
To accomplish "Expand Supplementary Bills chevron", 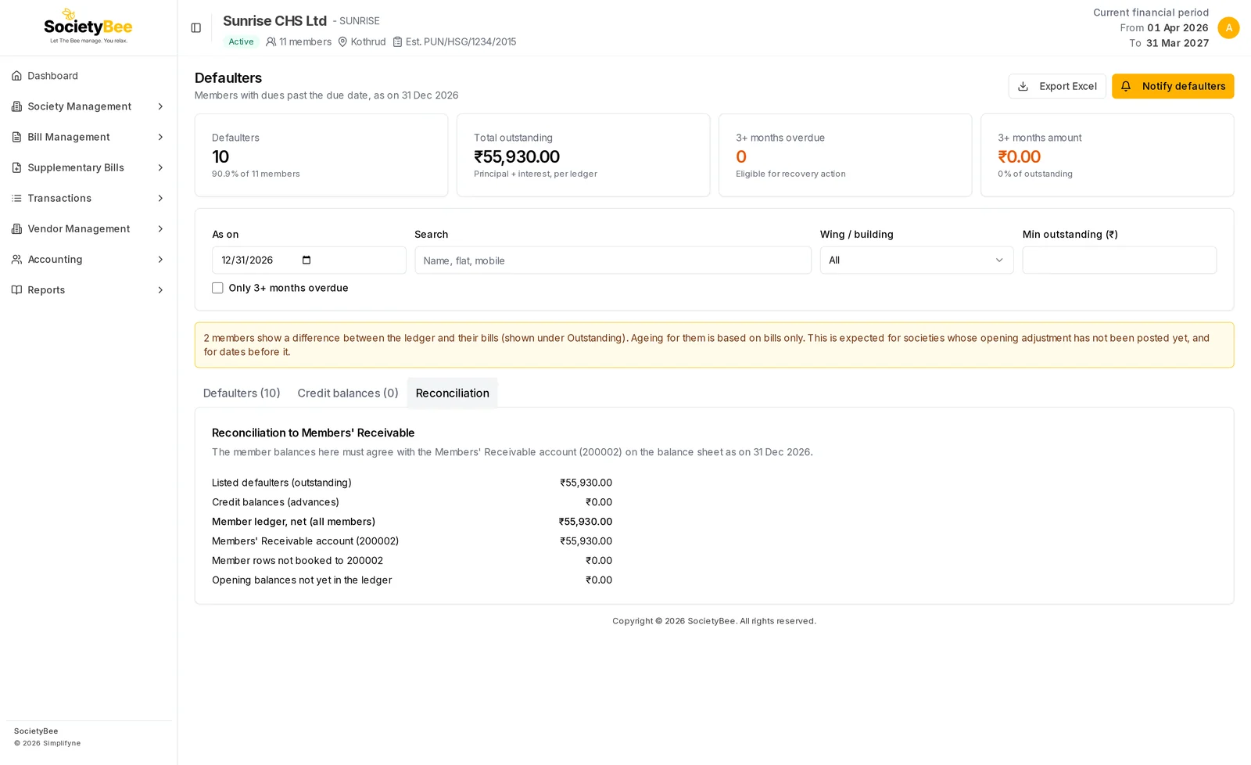I will click(x=160, y=167).
